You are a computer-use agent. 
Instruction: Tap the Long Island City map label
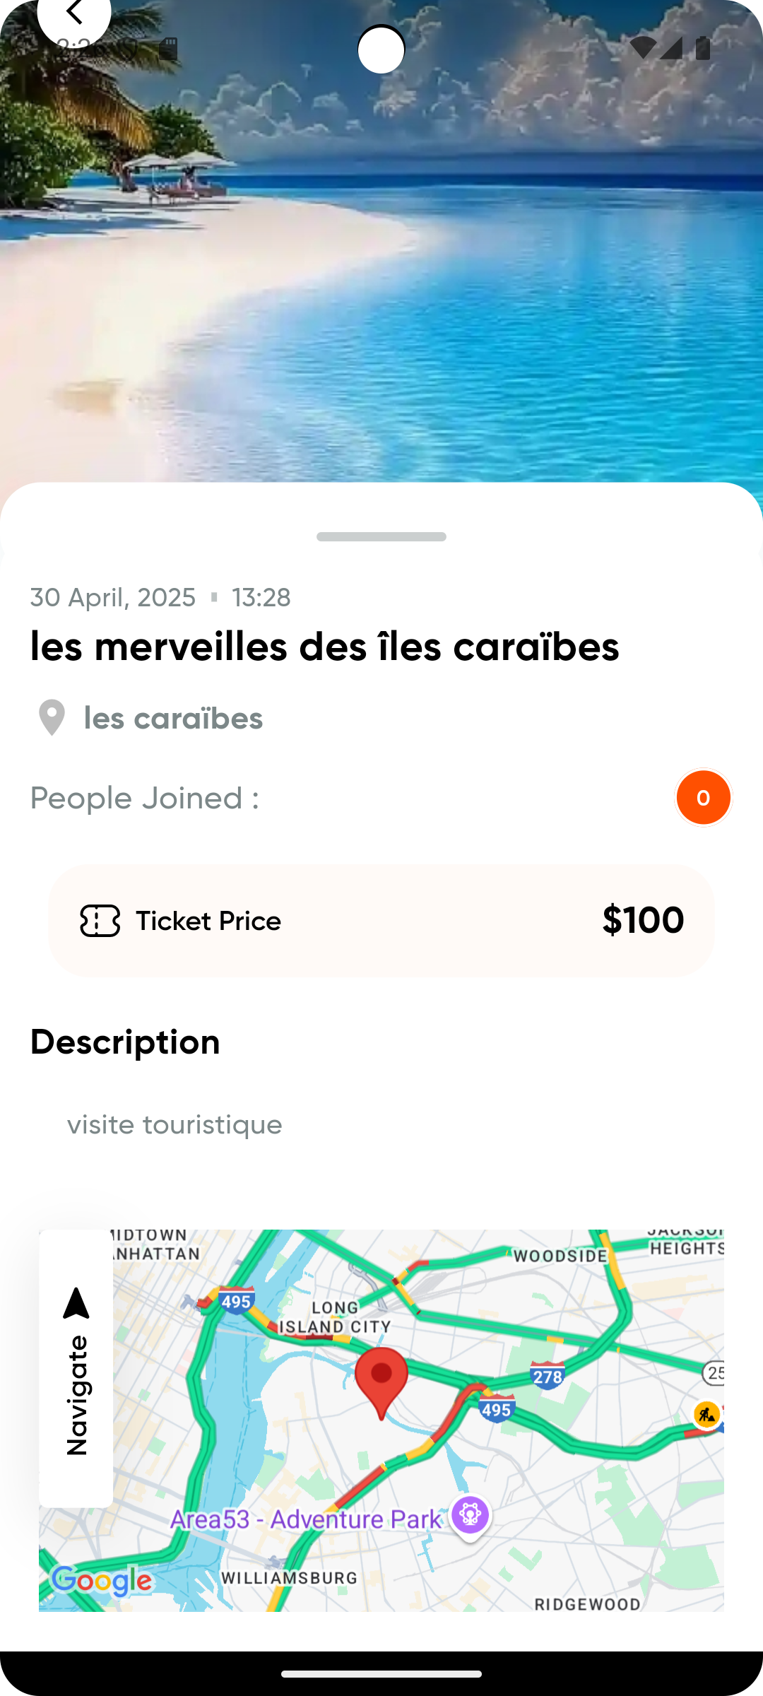point(336,1317)
